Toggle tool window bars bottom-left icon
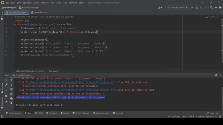The width and height of the screenshot is (223, 125). click(x=2, y=117)
